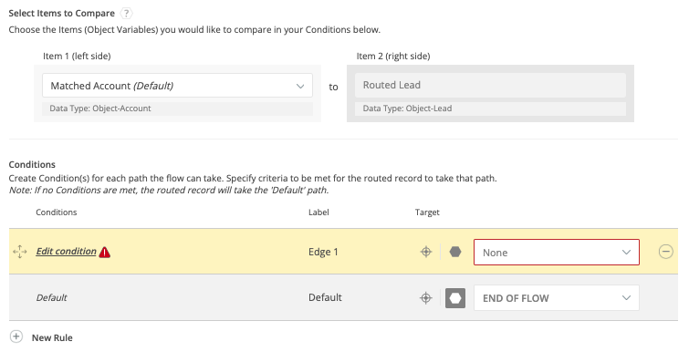Click the drag handle on Edge 1 row
The height and width of the screenshot is (352, 689).
point(20,252)
